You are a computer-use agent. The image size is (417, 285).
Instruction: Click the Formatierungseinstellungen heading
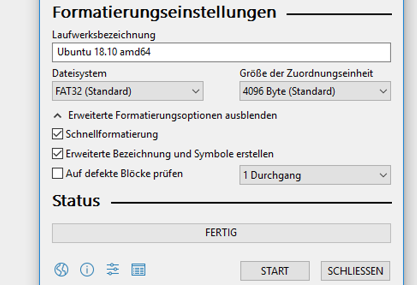click(x=164, y=13)
